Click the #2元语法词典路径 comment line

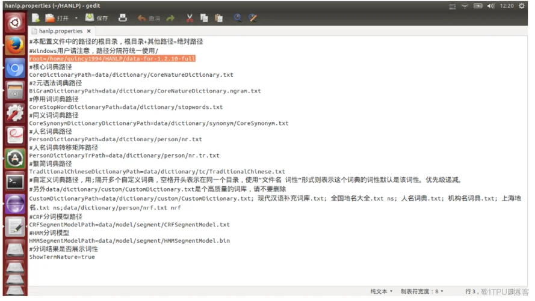[55, 83]
